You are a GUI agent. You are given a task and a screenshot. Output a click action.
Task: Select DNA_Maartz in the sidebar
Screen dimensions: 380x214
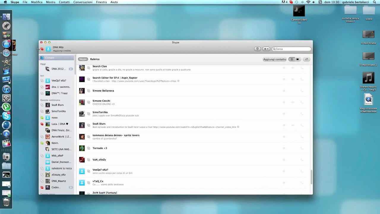pos(57,181)
